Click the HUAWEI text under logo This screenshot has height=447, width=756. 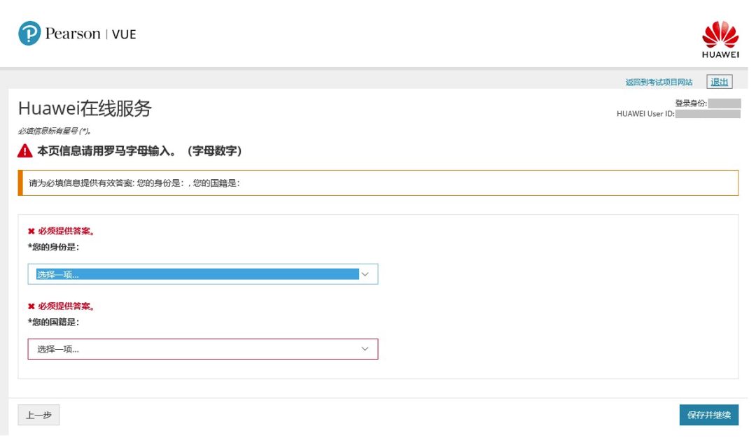click(x=720, y=55)
